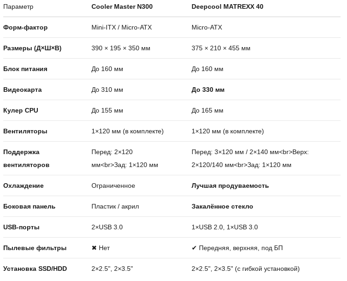This screenshot has width=347, height=281.
Task: Select the Кулер CPU row label
Action: click(x=21, y=110)
